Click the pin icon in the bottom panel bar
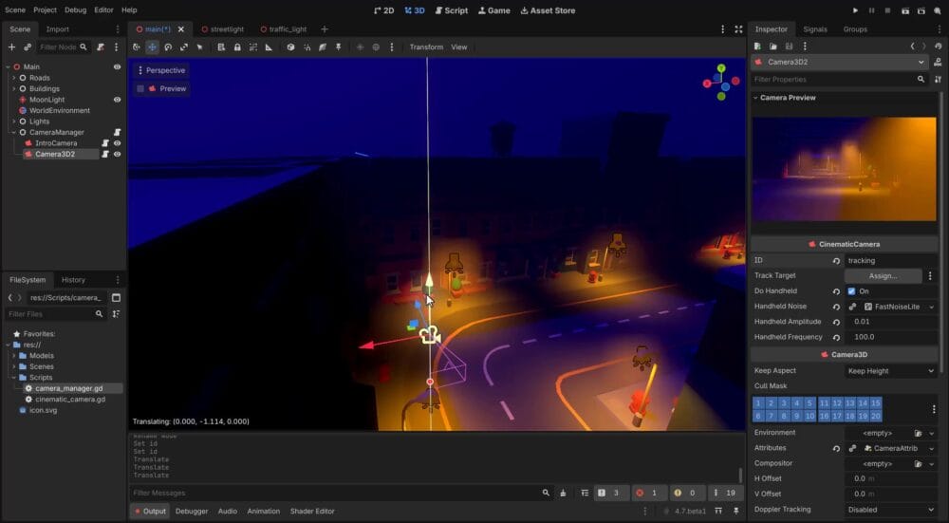This screenshot has height=523, width=949. [x=736, y=512]
